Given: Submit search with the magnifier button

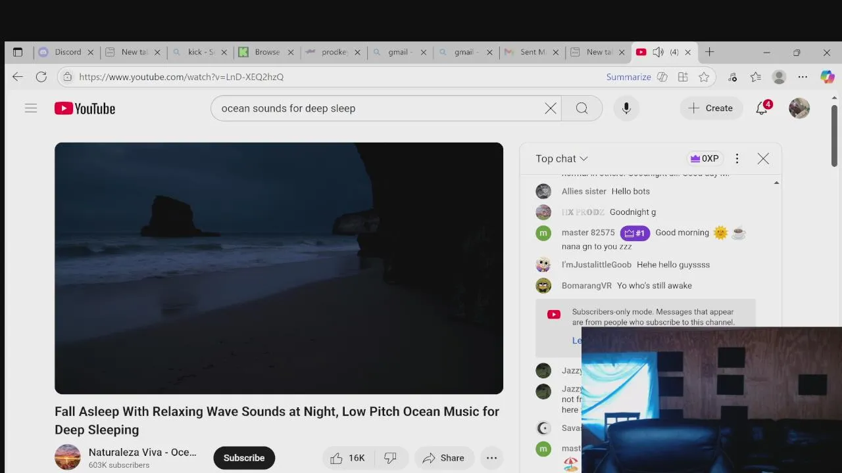Looking at the screenshot, I should coord(582,108).
